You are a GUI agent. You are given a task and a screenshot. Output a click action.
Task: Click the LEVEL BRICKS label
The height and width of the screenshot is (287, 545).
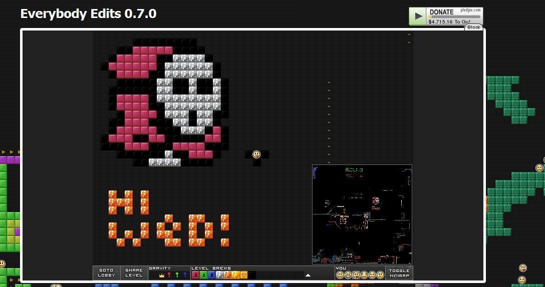[211, 268]
